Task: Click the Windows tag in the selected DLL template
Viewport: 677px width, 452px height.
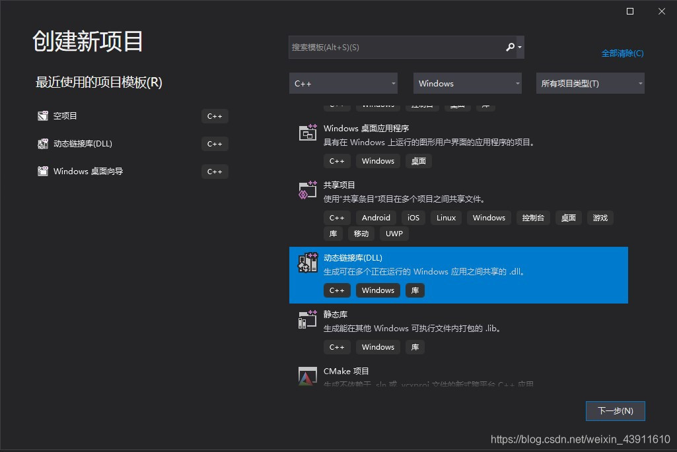Action: click(378, 290)
